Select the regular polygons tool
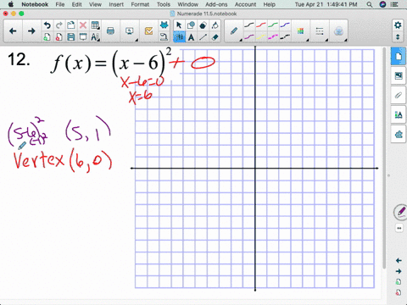Screen dimensions: 407x305 [x=203, y=25]
